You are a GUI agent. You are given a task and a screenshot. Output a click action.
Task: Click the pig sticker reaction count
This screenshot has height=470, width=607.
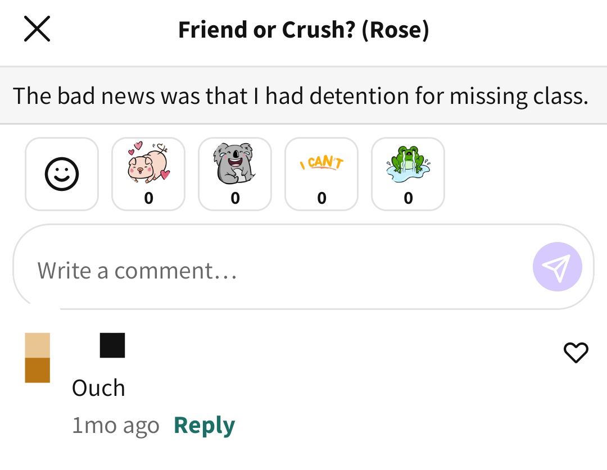coord(148,198)
